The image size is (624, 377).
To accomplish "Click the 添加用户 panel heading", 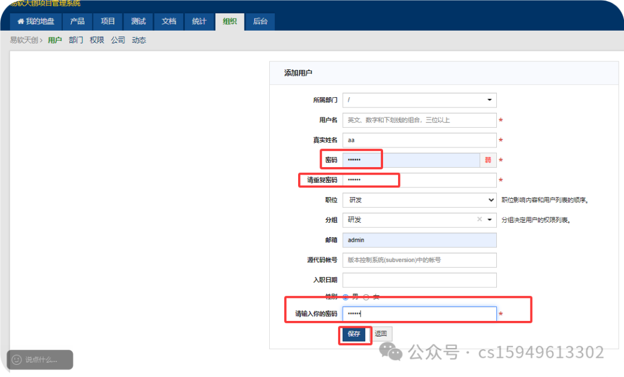I will click(x=298, y=73).
